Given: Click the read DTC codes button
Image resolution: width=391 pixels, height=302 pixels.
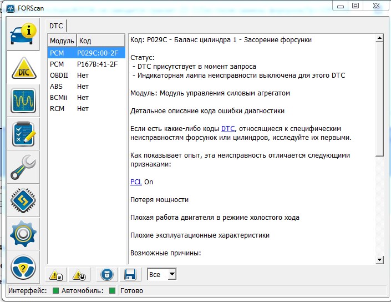Looking at the screenshot, I should click(56, 275).
